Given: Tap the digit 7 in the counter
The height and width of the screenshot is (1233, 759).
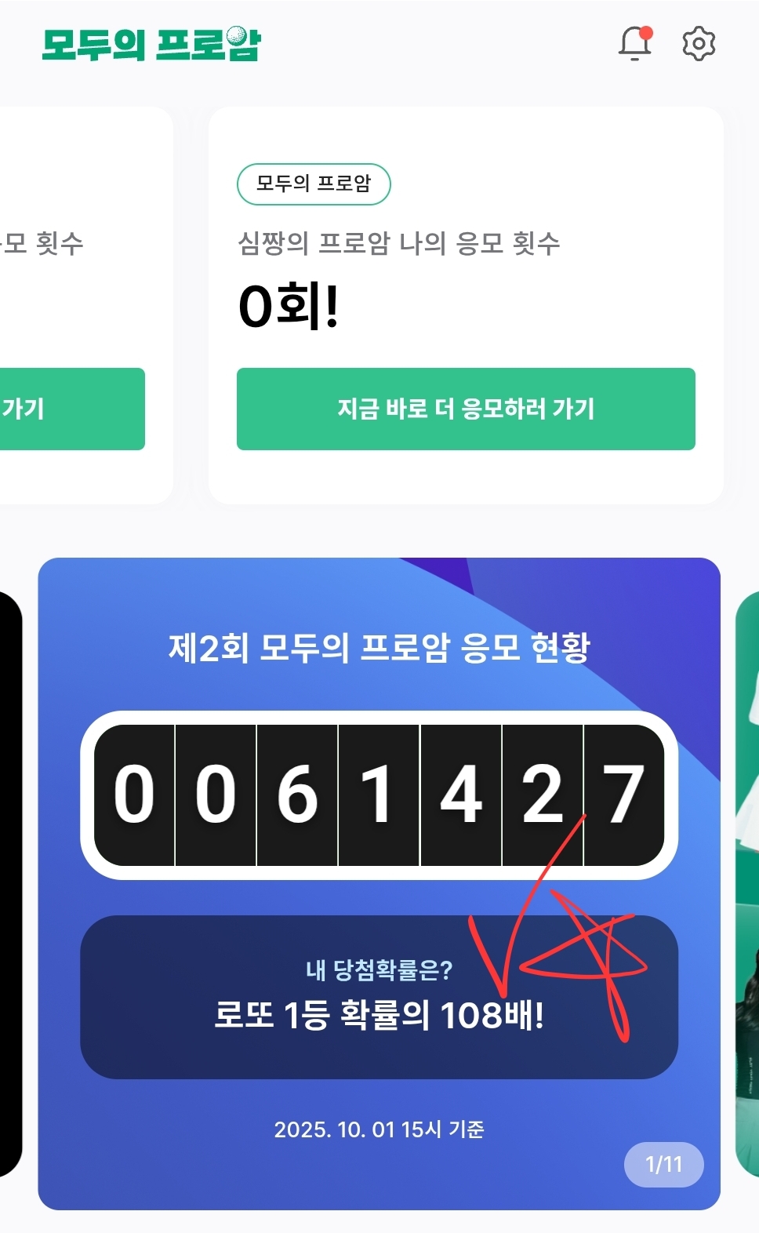Looking at the screenshot, I should point(624,795).
